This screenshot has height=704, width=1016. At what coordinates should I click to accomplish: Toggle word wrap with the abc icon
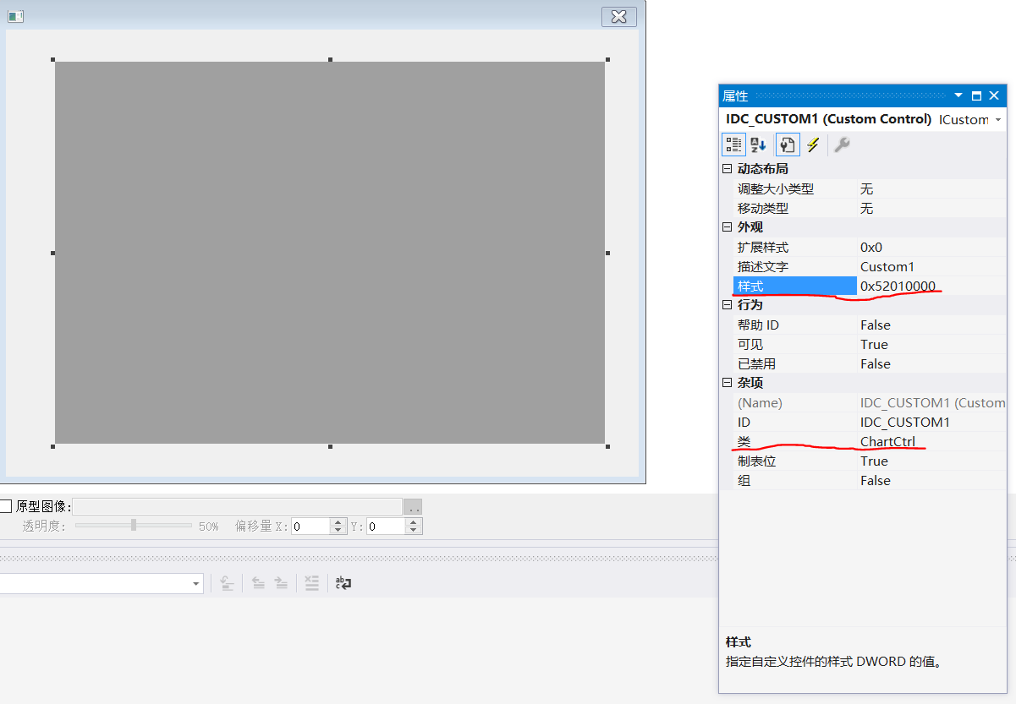(x=342, y=583)
